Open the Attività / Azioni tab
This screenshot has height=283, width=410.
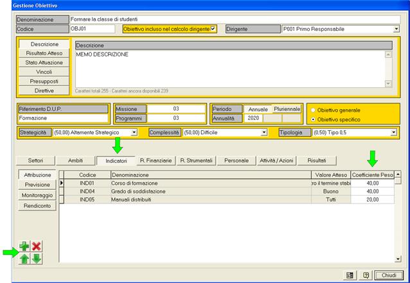point(278,160)
